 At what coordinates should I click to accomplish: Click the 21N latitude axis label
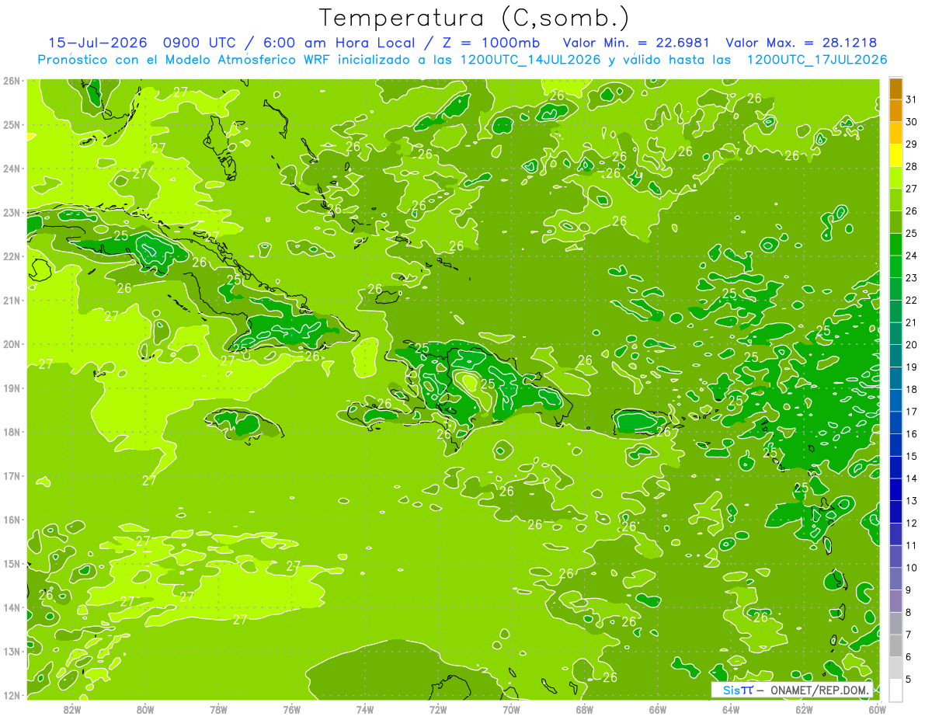[x=11, y=300]
